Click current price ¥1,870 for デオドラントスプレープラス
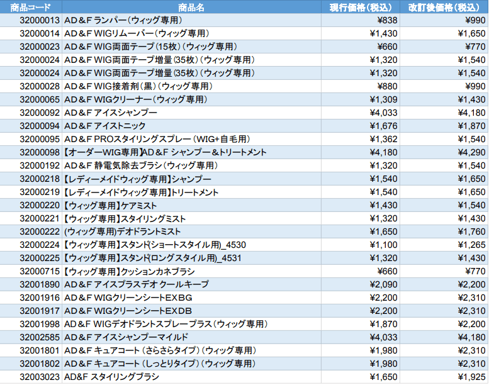The width and height of the screenshot is (489, 385). pyautogui.click(x=361, y=324)
